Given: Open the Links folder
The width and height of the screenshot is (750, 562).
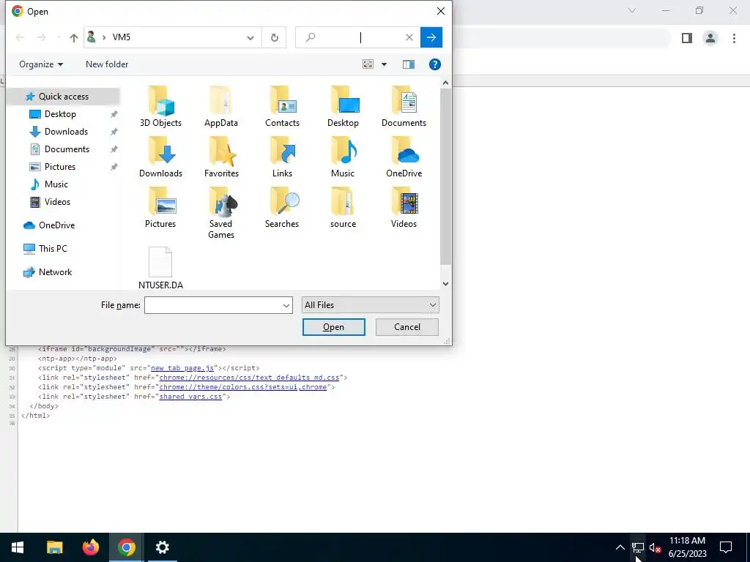Looking at the screenshot, I should click(x=282, y=157).
